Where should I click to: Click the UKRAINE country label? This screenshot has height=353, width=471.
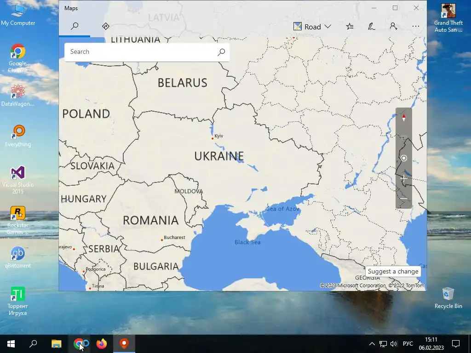219,156
